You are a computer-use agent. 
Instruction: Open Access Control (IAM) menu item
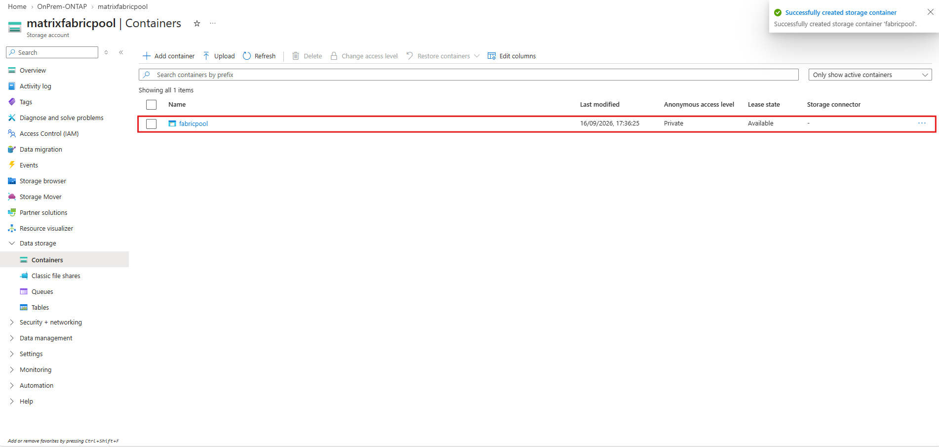tap(49, 134)
